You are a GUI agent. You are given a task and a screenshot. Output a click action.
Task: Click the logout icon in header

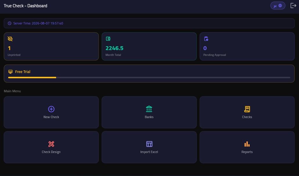coord(293,6)
